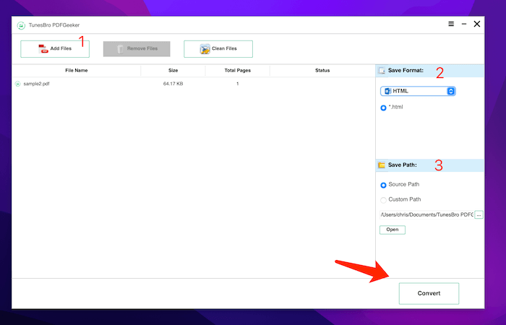Click the Status column header
Image resolution: width=506 pixels, height=325 pixels.
pos(322,70)
